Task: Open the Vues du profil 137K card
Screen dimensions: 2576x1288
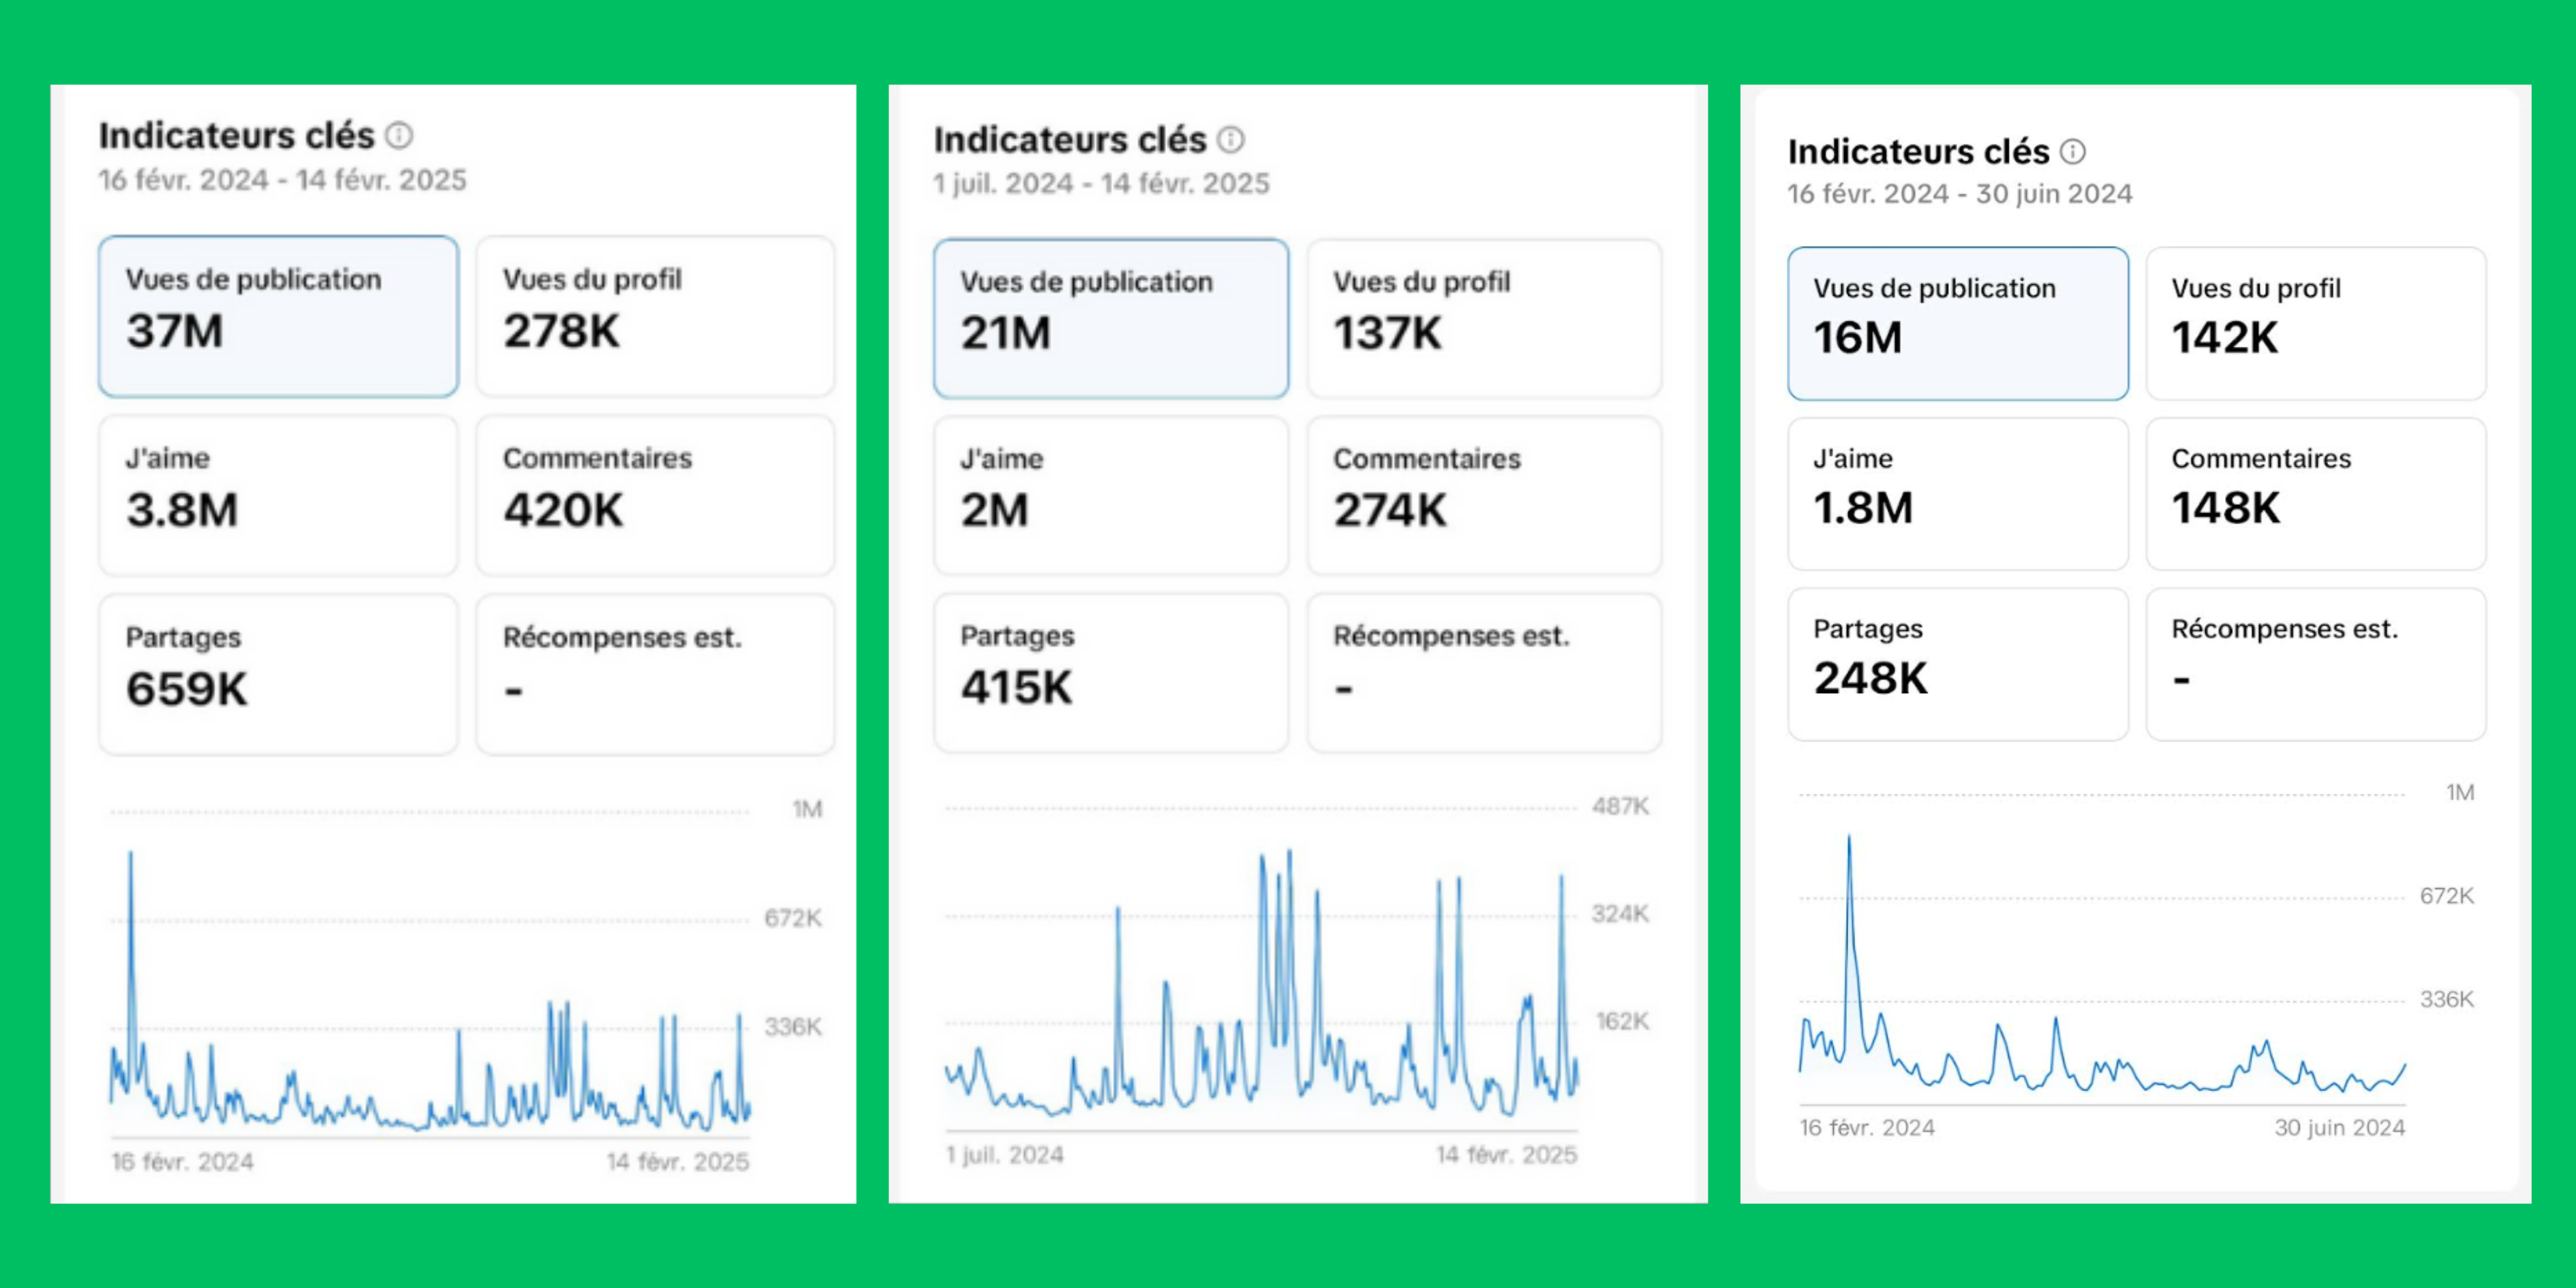Action: [x=1484, y=318]
